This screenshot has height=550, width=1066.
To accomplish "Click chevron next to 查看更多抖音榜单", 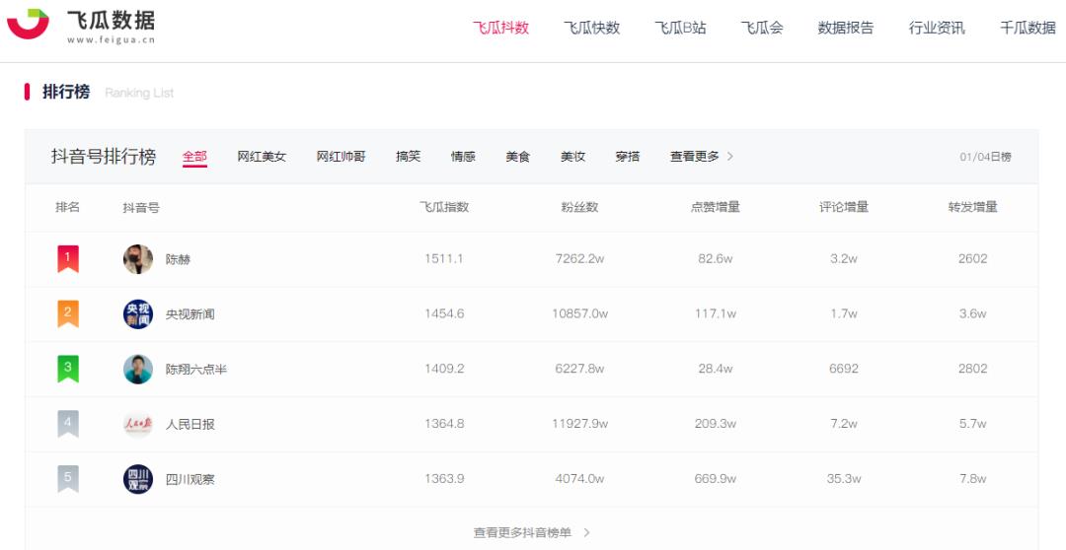I will 586,533.
